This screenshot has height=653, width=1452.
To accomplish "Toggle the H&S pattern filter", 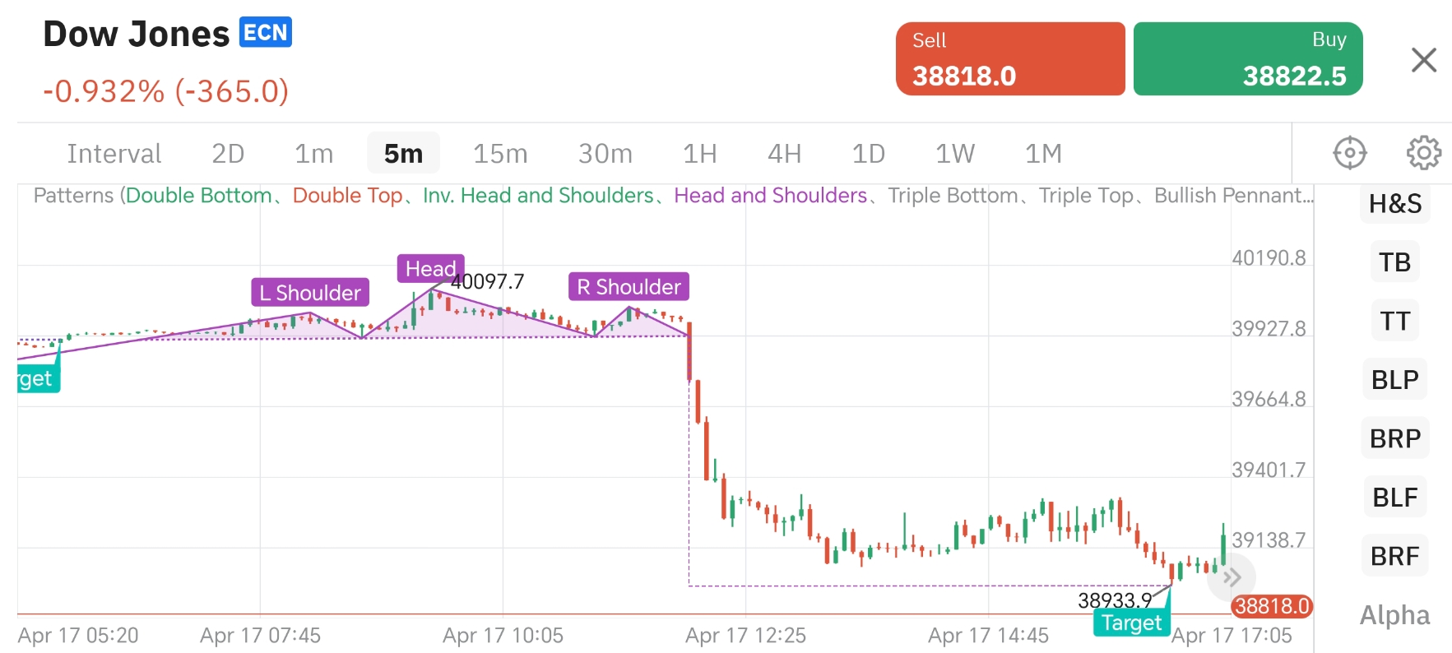I will coord(1395,204).
